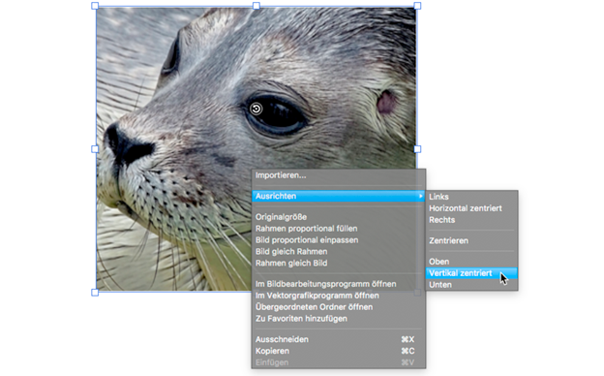Choose Importieren... from the context menu

pyautogui.click(x=339, y=175)
